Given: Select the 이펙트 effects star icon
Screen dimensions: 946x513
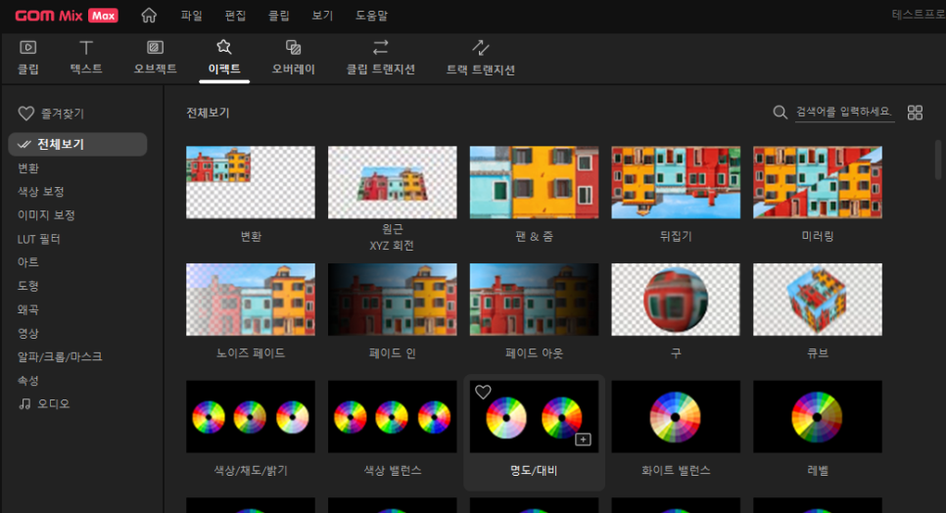Looking at the screenshot, I should click(x=224, y=47).
